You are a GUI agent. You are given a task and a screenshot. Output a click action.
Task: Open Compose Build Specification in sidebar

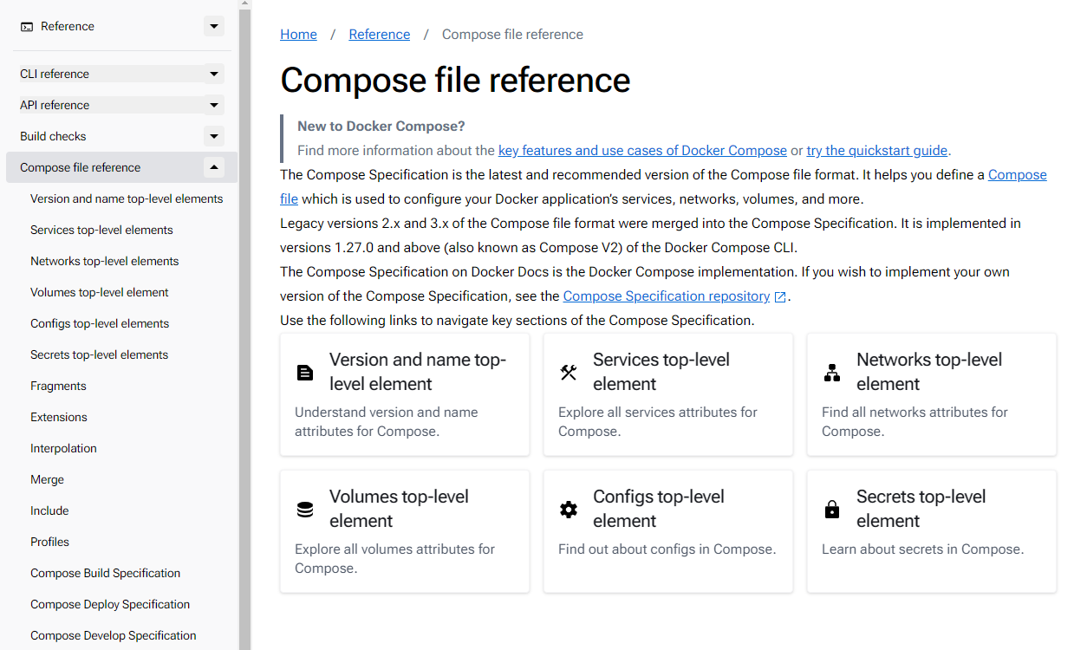click(105, 573)
